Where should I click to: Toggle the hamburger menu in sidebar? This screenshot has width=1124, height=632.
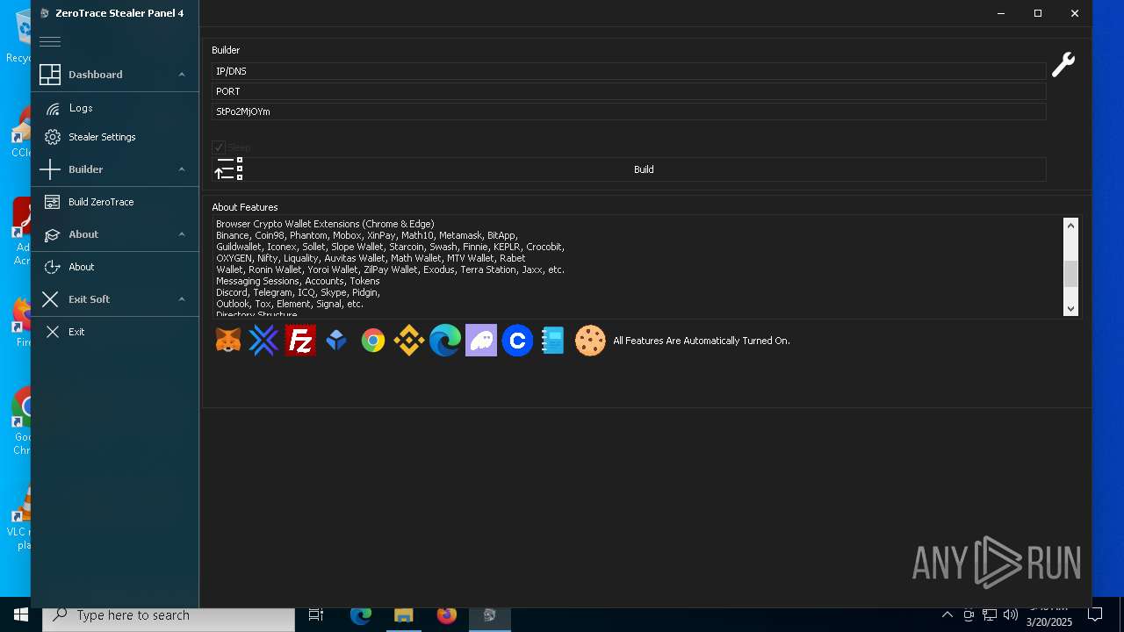(50, 41)
